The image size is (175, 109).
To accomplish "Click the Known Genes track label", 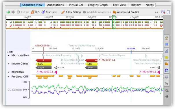I will click(20, 64).
